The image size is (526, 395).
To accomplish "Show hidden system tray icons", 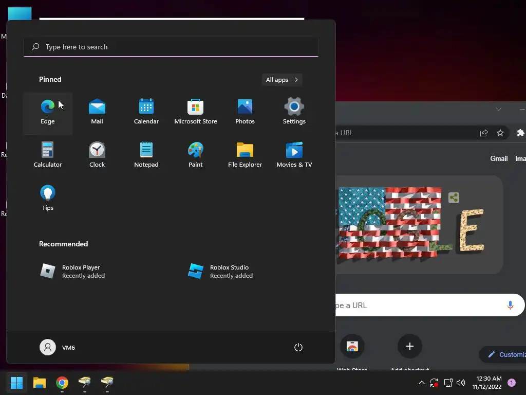I will click(x=422, y=383).
